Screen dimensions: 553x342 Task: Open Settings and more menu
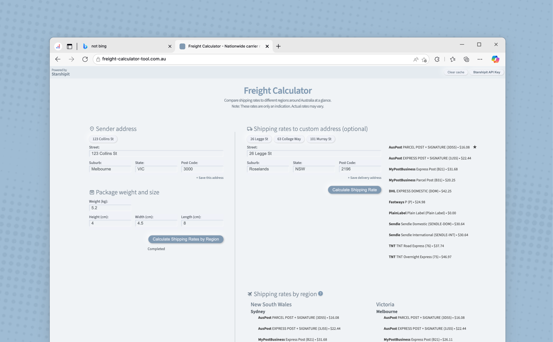pos(480,59)
